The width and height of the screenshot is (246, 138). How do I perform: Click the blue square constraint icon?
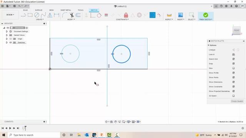[152, 15]
